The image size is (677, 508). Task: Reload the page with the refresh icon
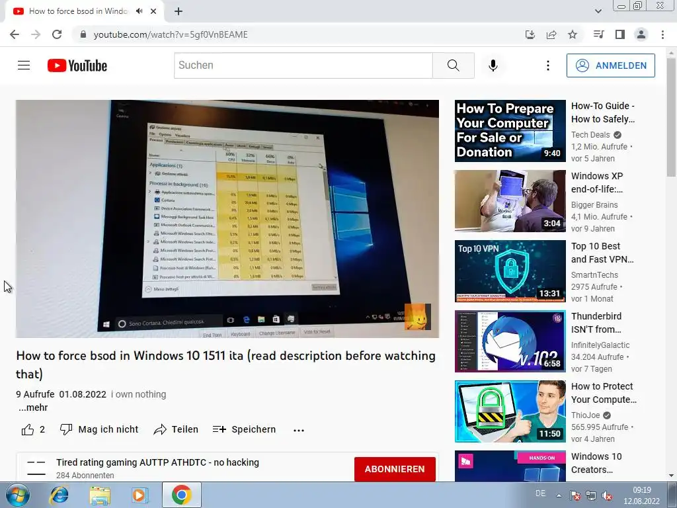click(x=57, y=34)
